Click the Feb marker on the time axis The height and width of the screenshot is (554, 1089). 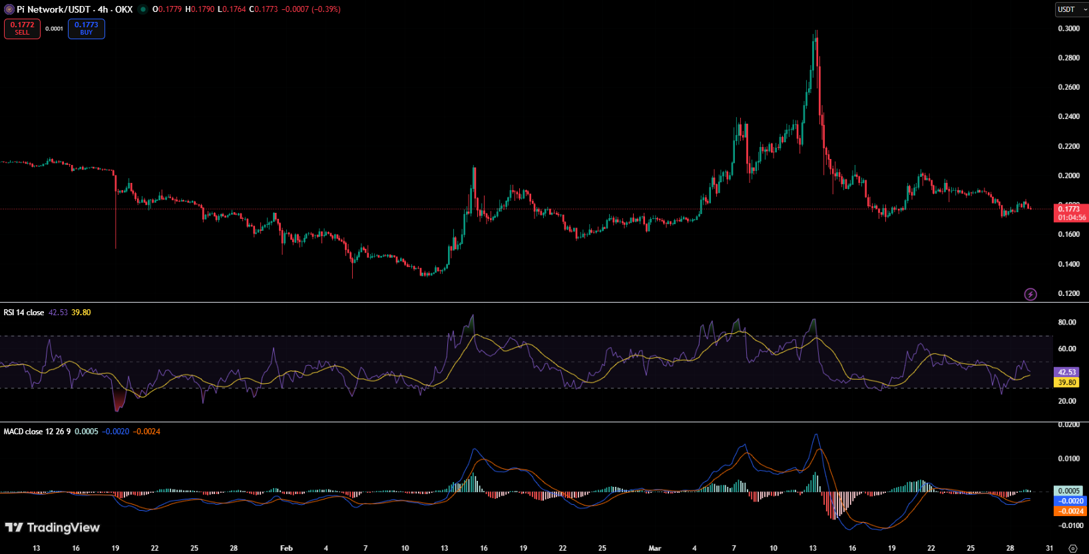tap(286, 548)
